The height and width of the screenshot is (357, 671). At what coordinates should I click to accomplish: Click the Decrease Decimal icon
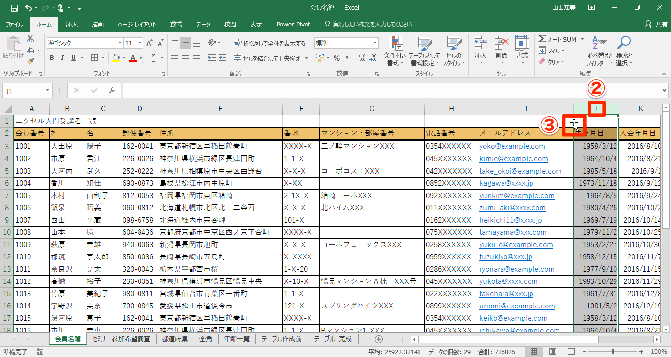click(x=373, y=58)
